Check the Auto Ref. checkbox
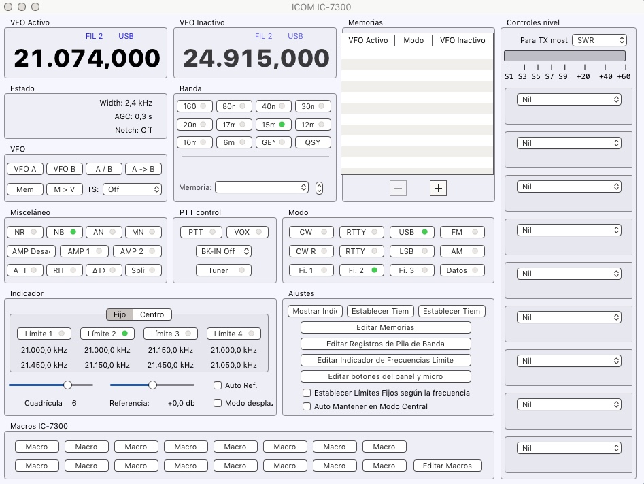The height and width of the screenshot is (484, 644). point(218,385)
